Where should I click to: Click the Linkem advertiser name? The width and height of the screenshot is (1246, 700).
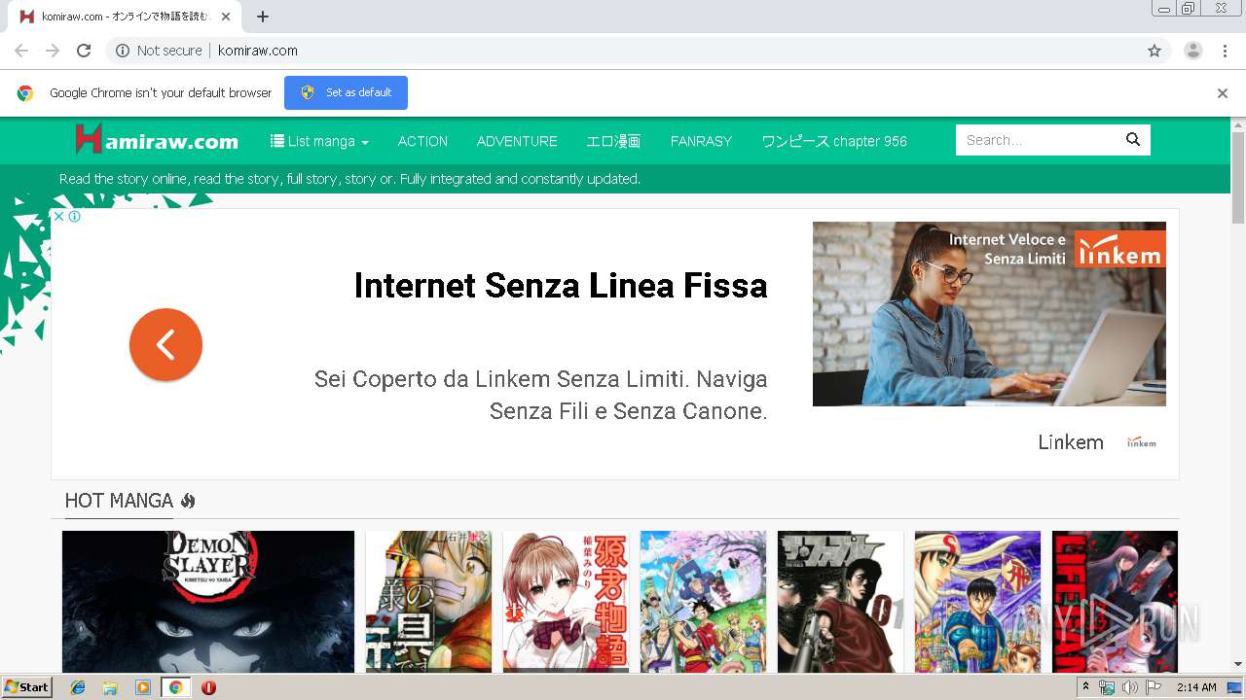[1071, 442]
